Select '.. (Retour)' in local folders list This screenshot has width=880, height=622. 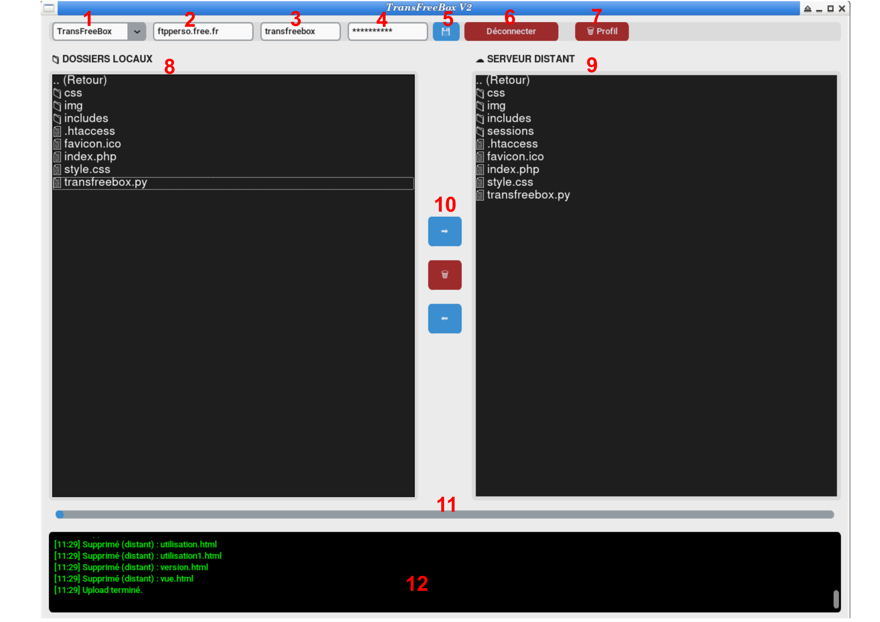(233, 80)
